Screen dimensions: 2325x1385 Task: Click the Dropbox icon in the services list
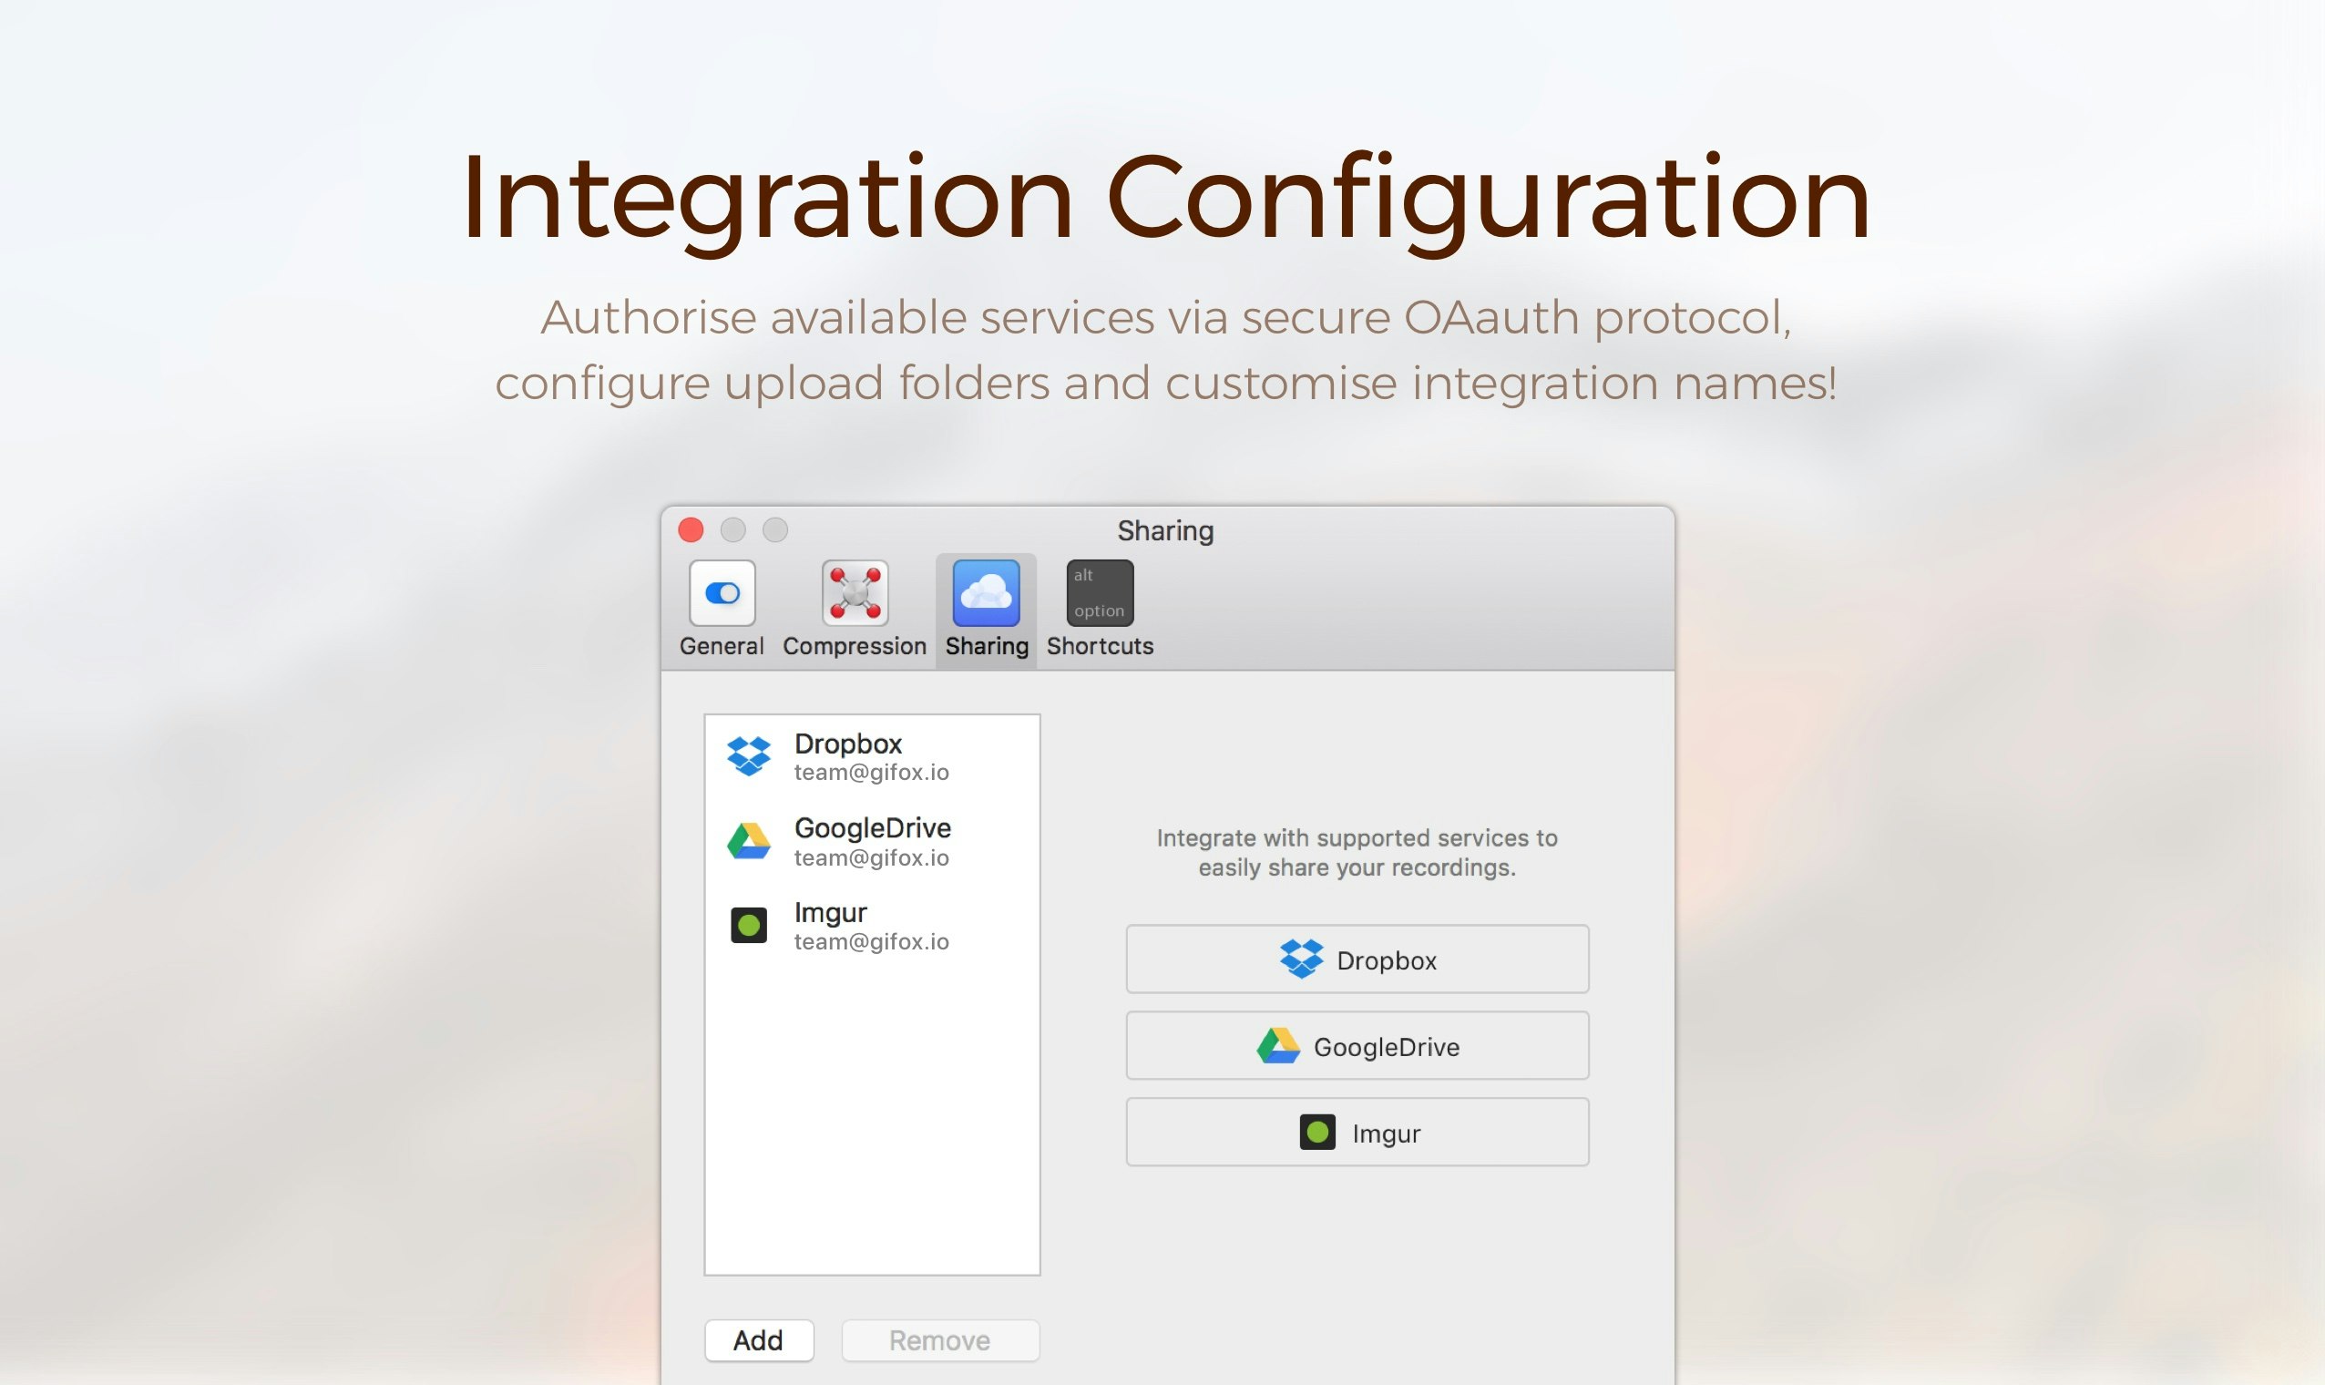pos(749,755)
